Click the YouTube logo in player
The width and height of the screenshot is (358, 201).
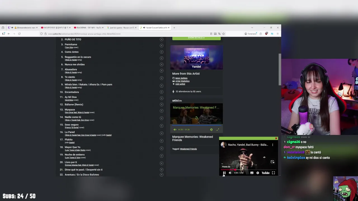click(x=266, y=173)
